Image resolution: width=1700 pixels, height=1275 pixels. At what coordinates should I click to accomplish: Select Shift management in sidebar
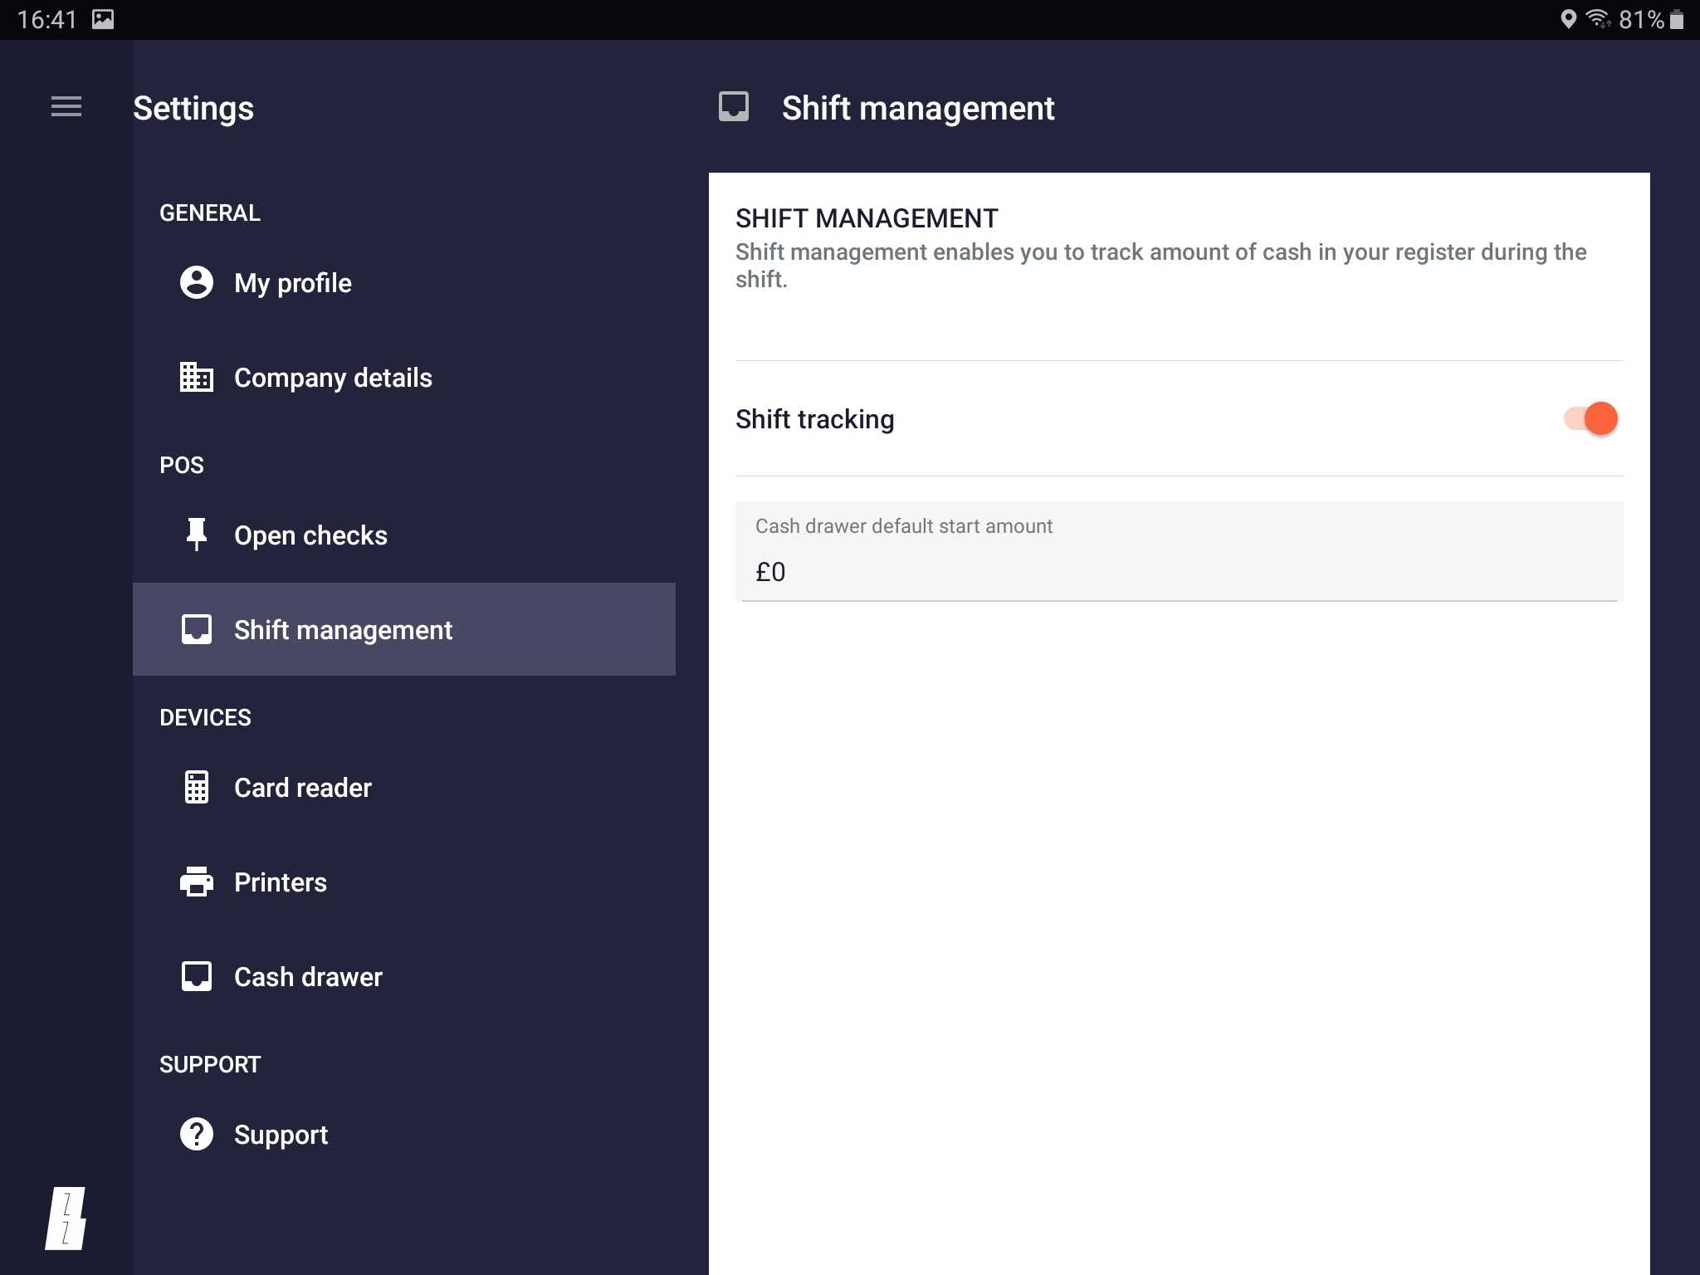(x=404, y=629)
